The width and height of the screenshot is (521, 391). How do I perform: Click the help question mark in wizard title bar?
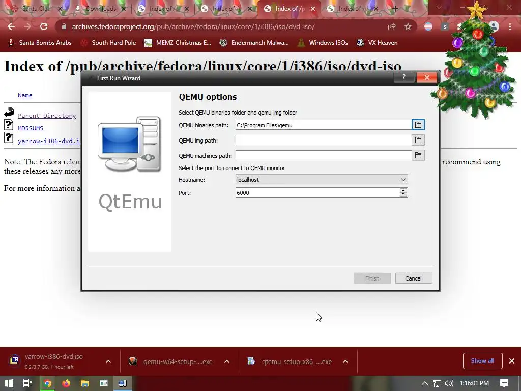[403, 77]
